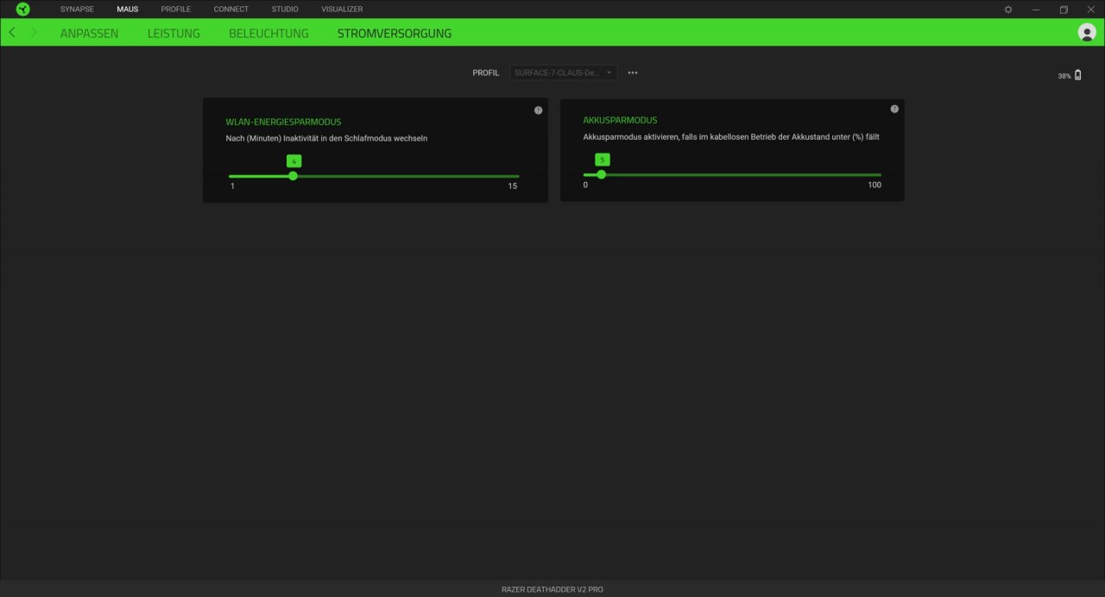Click the sleep mode minutes slider handle
Screen dimensions: 1105x597
[x=293, y=175]
